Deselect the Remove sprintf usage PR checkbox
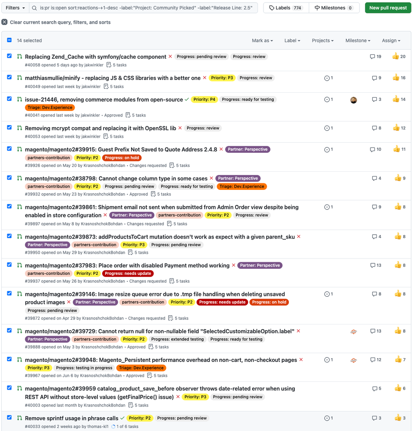This screenshot has height=431, width=414. click(9, 417)
